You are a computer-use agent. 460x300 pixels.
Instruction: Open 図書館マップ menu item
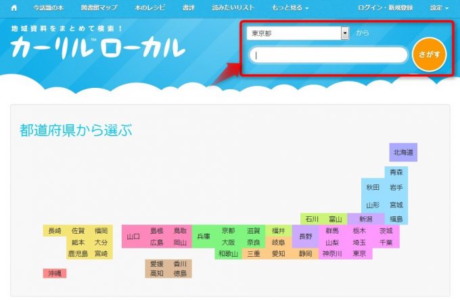[x=99, y=8]
